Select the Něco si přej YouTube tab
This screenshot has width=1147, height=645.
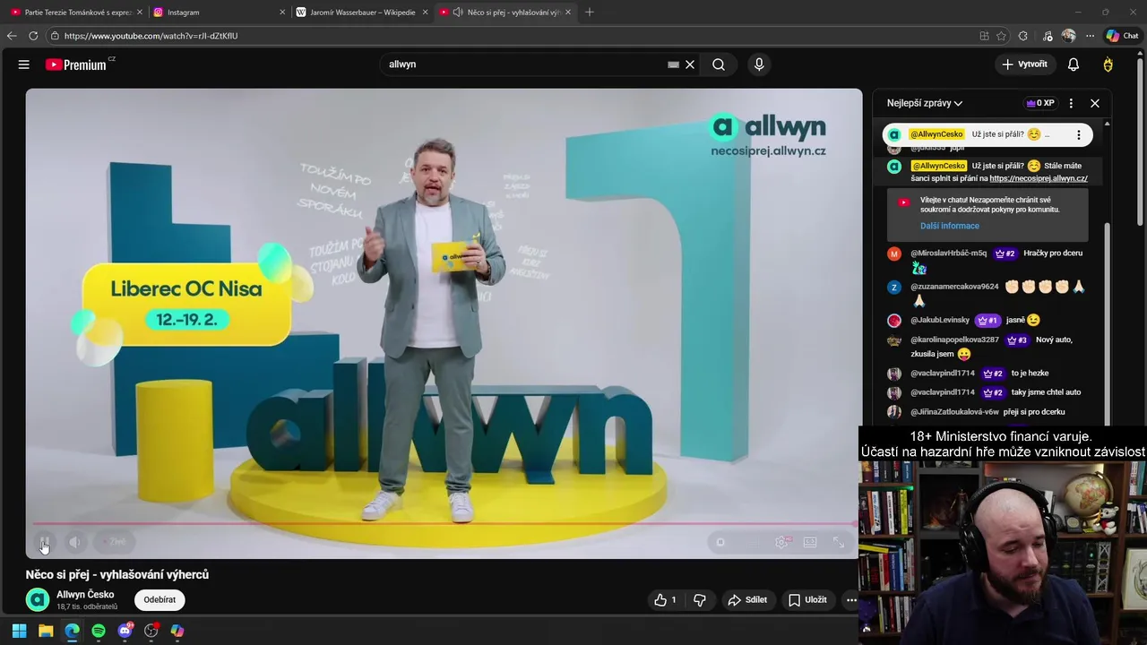tap(505, 13)
